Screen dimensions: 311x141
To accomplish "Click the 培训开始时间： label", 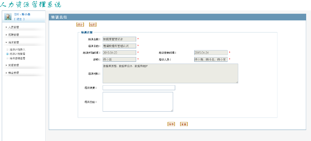I will pos(92,53).
